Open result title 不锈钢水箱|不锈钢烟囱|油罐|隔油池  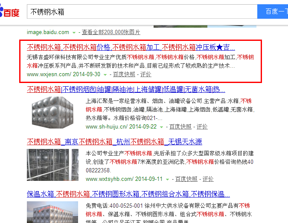(x=126, y=89)
